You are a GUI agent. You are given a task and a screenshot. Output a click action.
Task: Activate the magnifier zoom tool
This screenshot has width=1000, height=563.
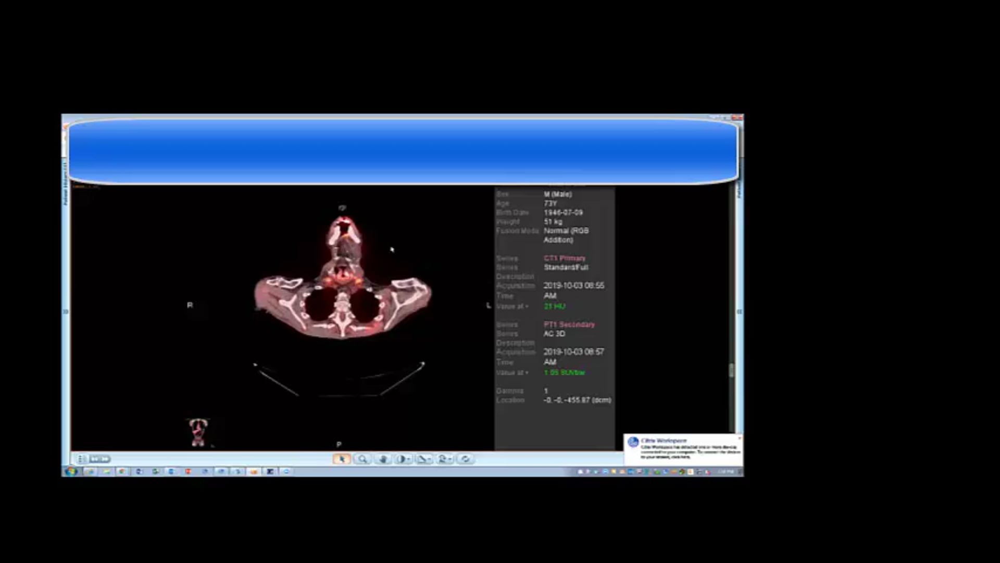(x=363, y=459)
